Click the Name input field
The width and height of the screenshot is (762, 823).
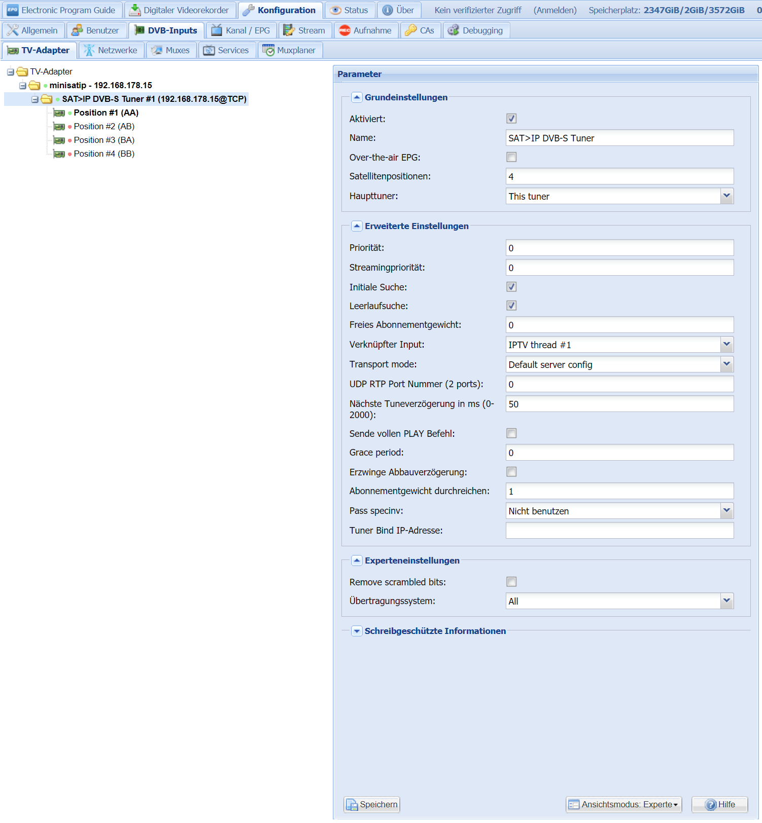tap(619, 138)
